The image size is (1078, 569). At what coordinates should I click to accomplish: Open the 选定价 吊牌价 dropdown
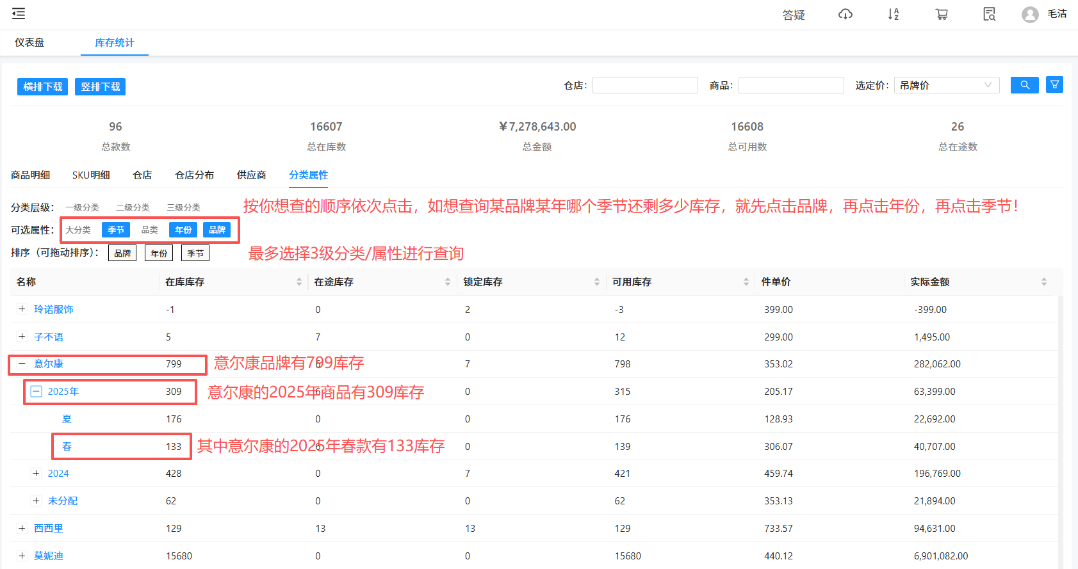pos(947,85)
